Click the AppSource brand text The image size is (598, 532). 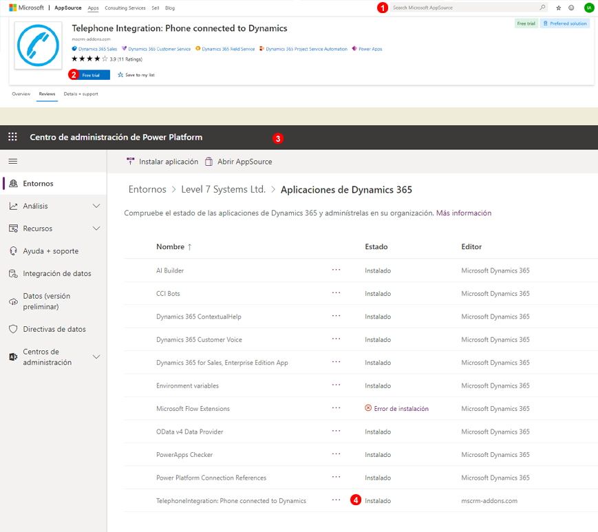[x=68, y=8]
